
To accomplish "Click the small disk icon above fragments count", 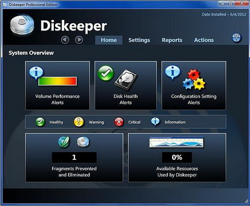I will point(83,142).
